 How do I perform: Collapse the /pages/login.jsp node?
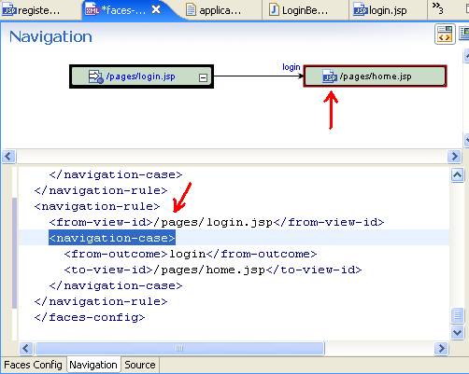click(x=203, y=77)
